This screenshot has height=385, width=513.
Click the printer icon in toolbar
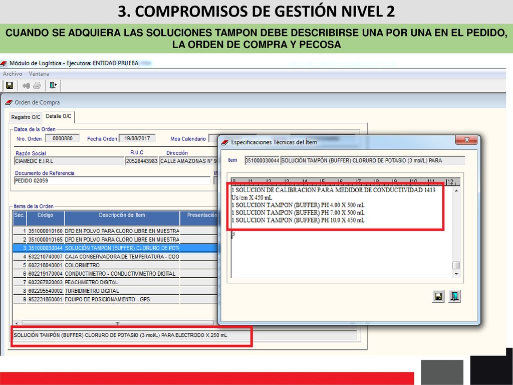[37, 85]
